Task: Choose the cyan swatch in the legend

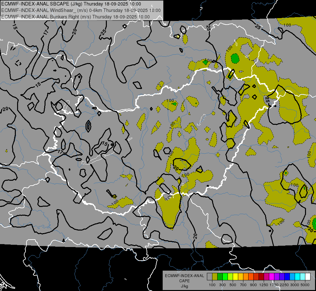Action: click(297, 277)
